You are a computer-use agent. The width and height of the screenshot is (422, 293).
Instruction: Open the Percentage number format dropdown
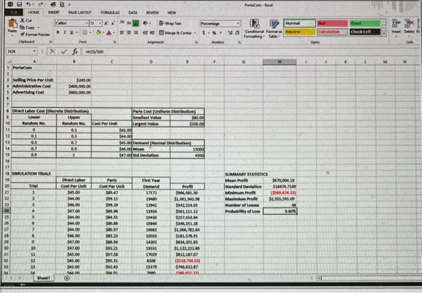(x=238, y=24)
